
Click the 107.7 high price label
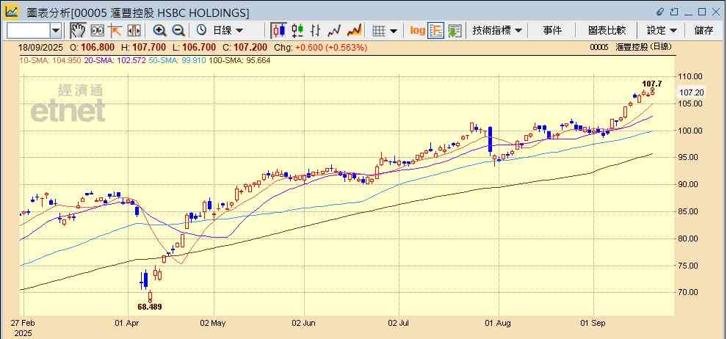click(651, 84)
